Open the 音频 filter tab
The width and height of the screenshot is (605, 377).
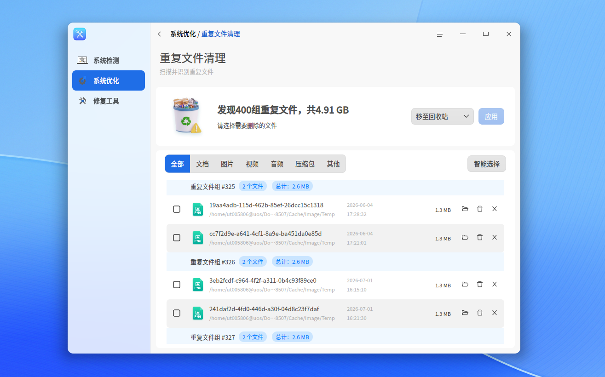[277, 164]
